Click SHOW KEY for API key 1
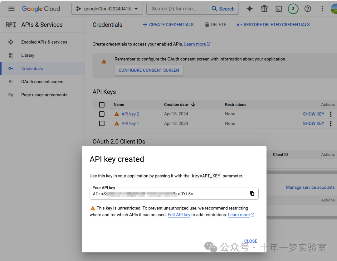Screen dimensions: 337x261 313,123
